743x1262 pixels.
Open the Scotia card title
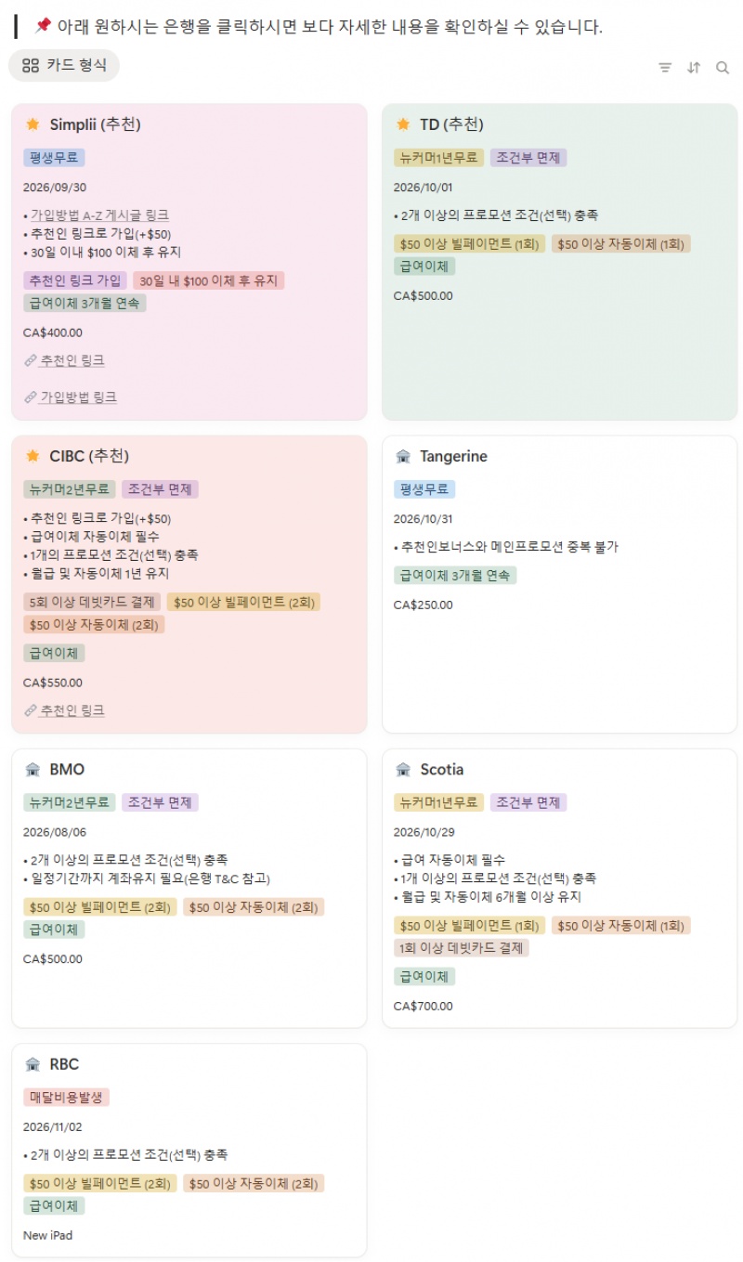pyautogui.click(x=441, y=769)
